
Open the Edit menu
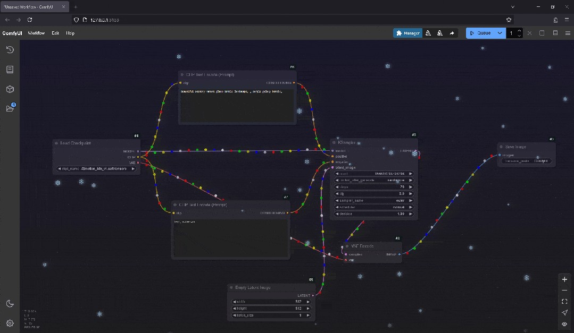(x=55, y=33)
